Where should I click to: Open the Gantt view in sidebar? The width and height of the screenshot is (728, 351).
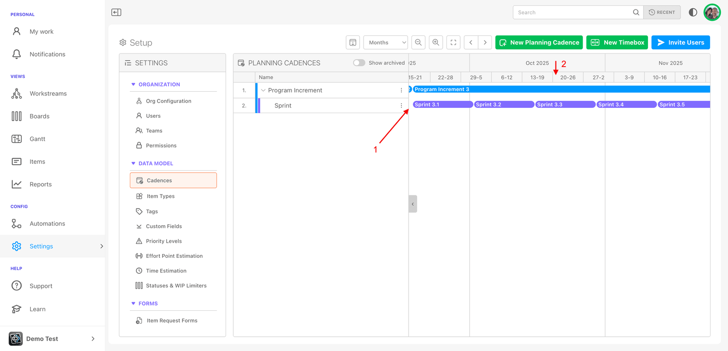click(x=37, y=139)
